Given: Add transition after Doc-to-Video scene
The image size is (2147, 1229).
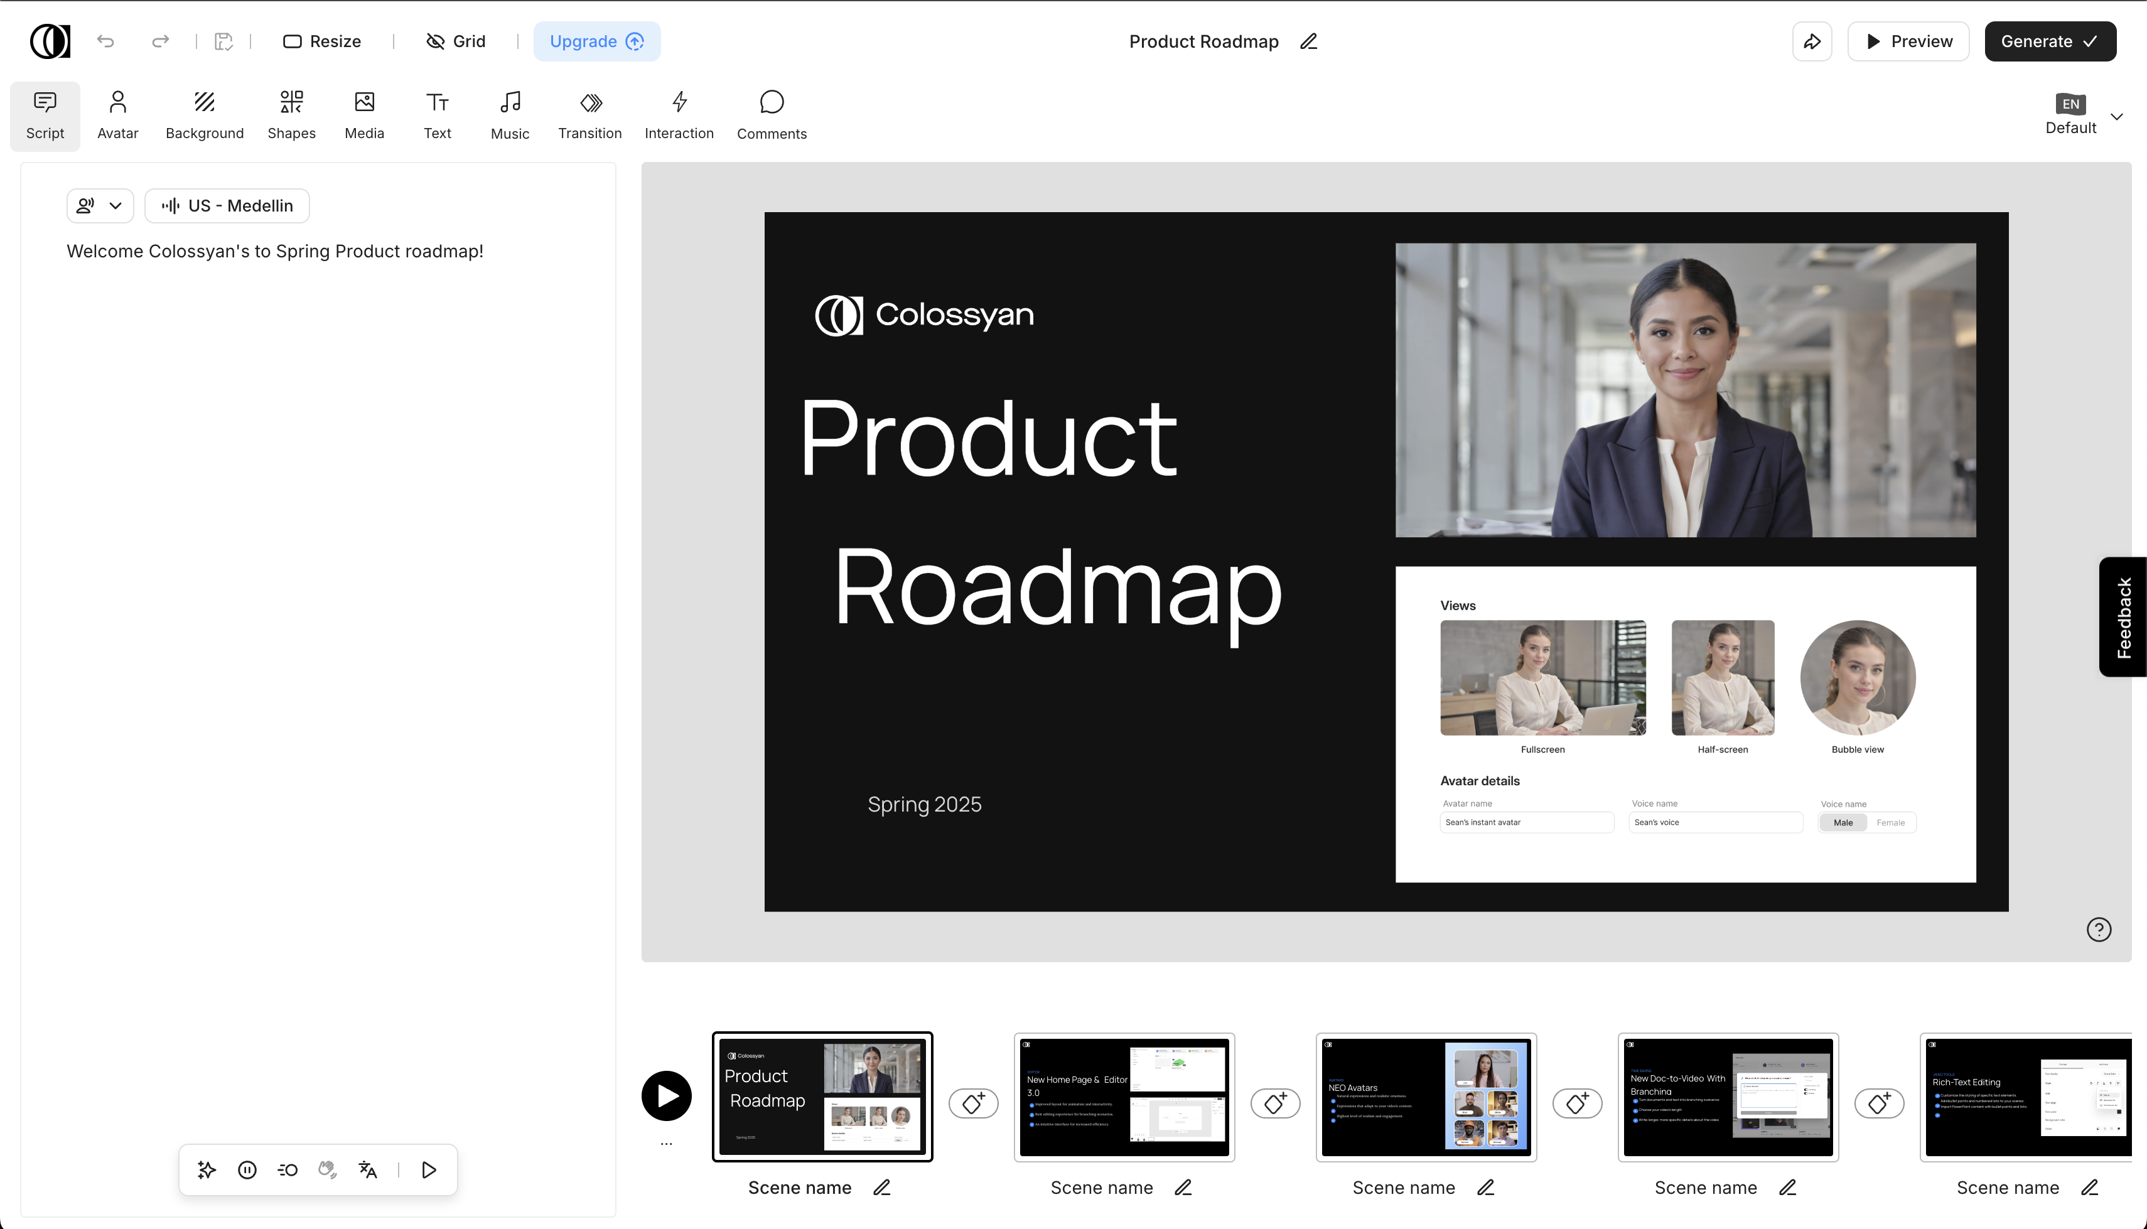Looking at the screenshot, I should click(1880, 1102).
